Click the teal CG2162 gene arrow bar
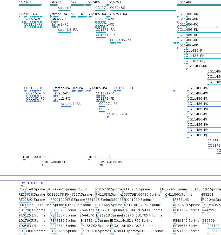The image size is (221, 235). tap(30, 5)
